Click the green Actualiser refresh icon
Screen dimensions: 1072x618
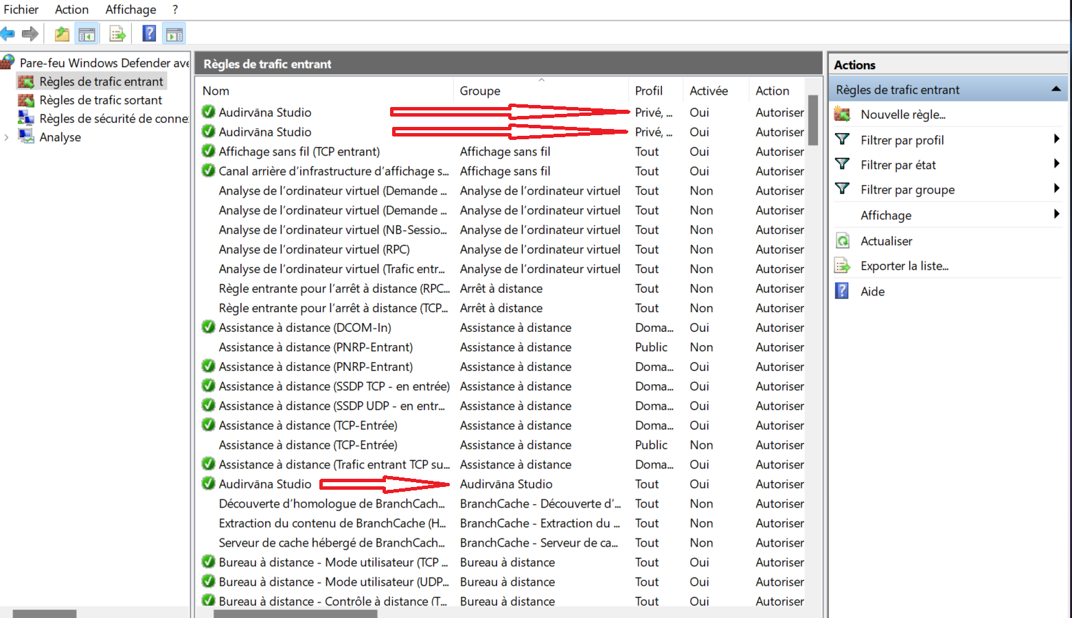[843, 241]
